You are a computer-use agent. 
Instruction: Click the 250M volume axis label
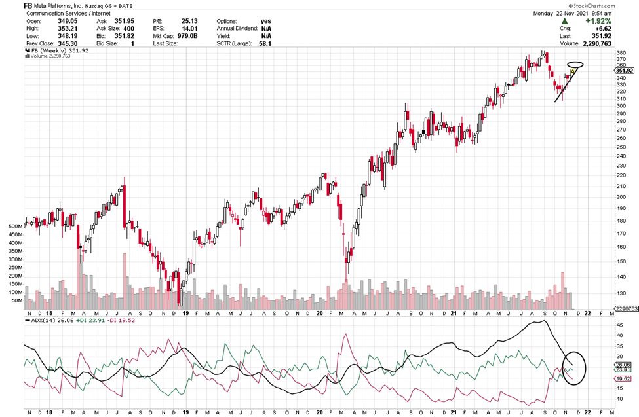[x=16, y=268]
